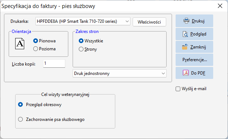Select Przegląd okresowy visit purpose
This screenshot has width=228, height=139.
[20, 105]
